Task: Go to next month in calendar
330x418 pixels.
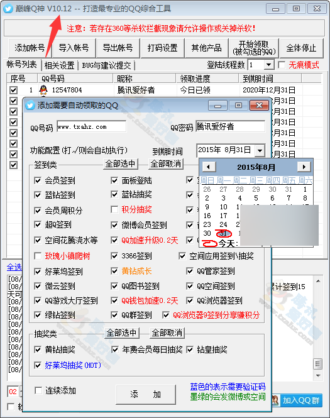Action: point(304,167)
